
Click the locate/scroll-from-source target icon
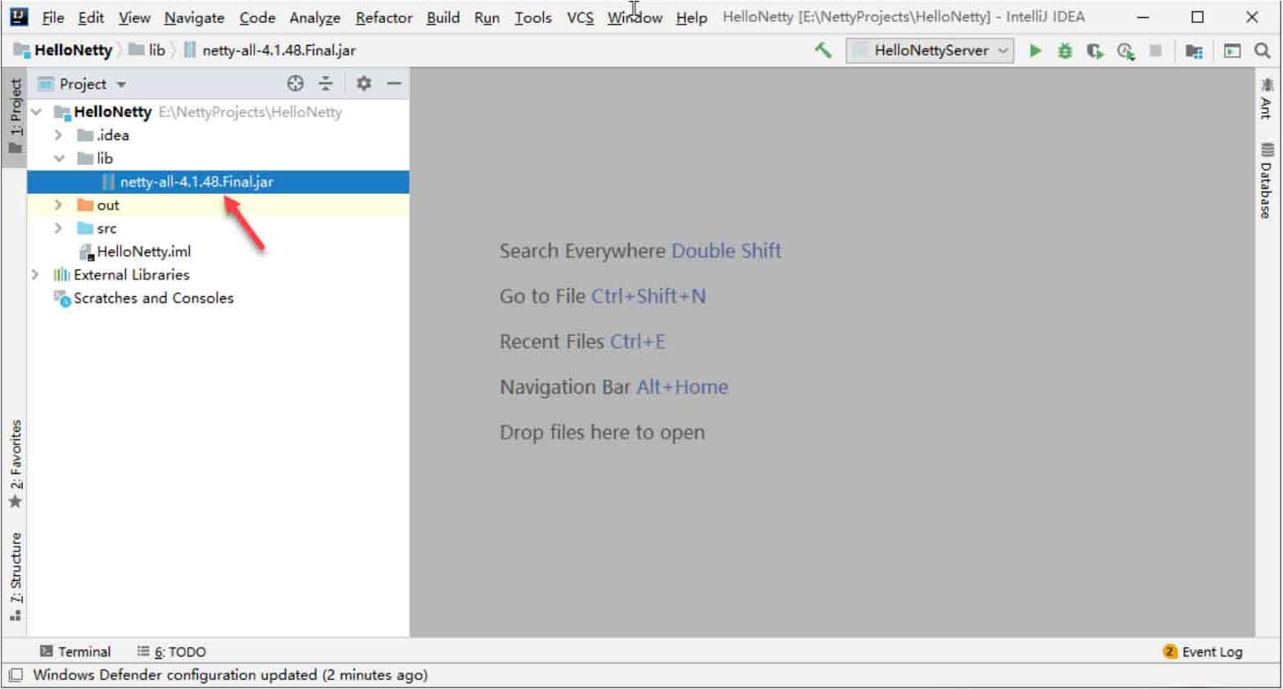295,83
